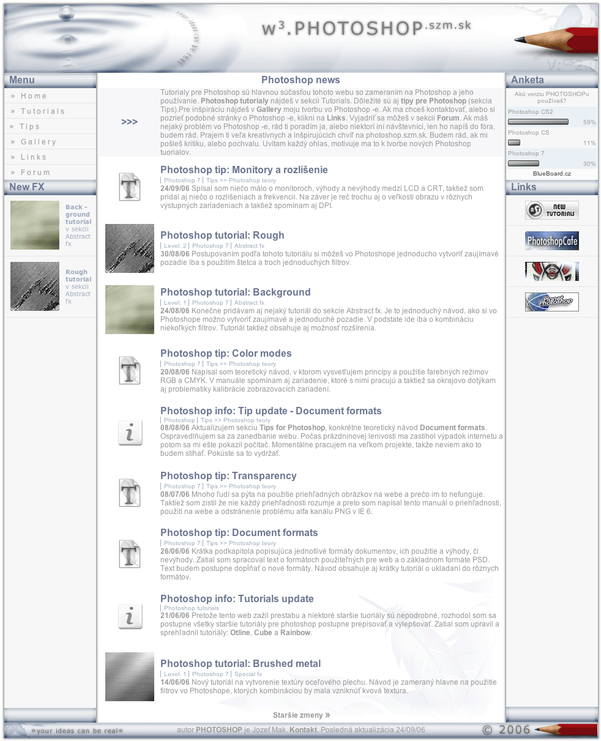Open Photoshop tip: Monitory a rozlíšenie headline
Image resolution: width=601 pixels, height=741 pixels.
[x=244, y=170]
